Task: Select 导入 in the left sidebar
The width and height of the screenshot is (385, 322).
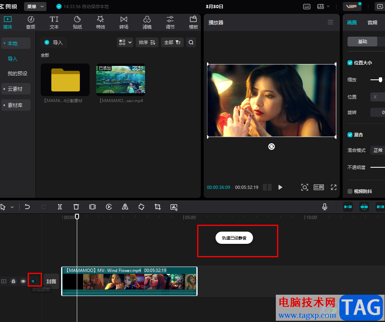Action: (x=13, y=59)
